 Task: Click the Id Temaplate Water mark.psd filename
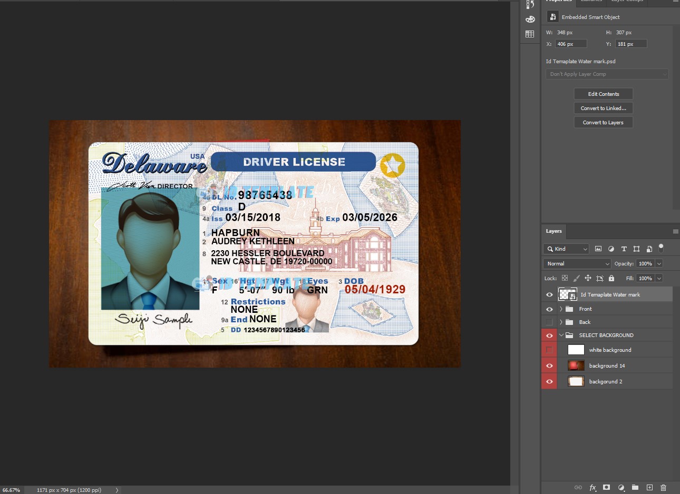coord(580,62)
